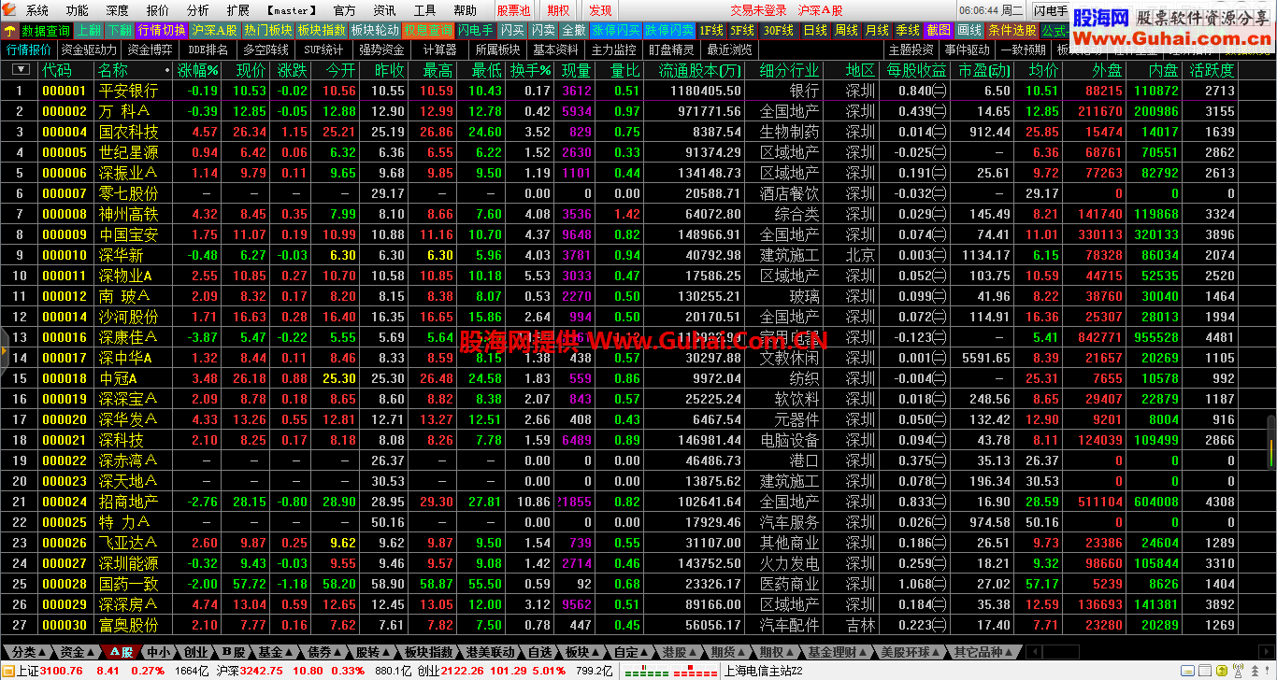
Task: Click the 数据查询 toolbar button
Action: point(45,30)
